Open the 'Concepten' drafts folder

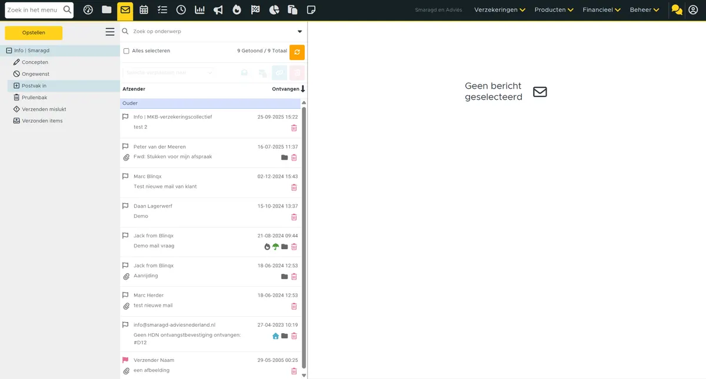click(35, 62)
